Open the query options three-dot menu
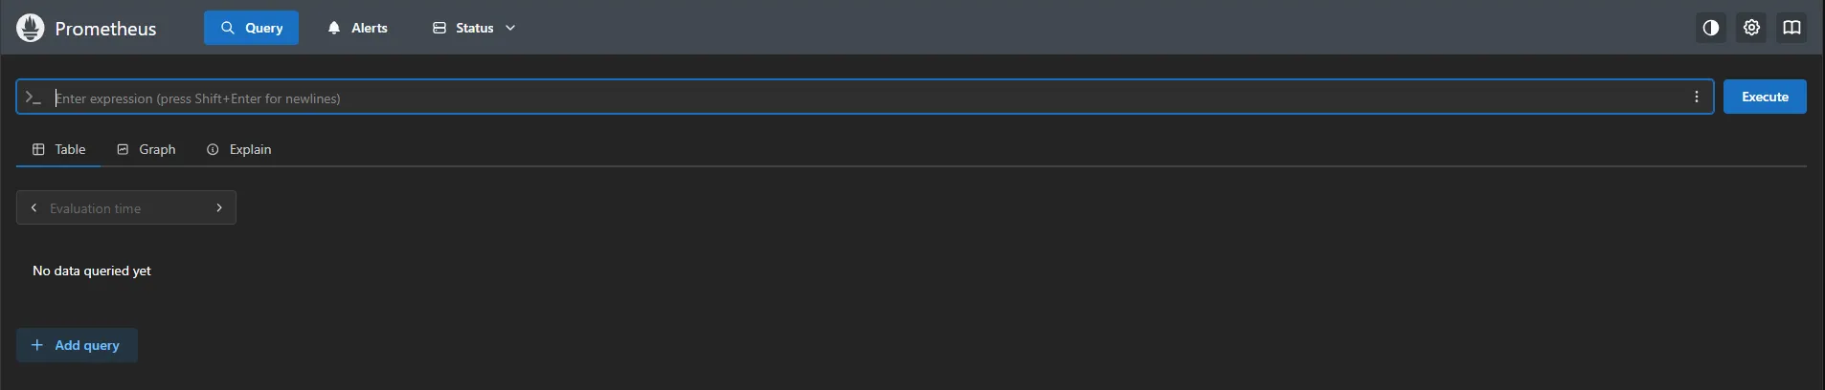Screen dimensions: 1825x390 [x=1697, y=97]
